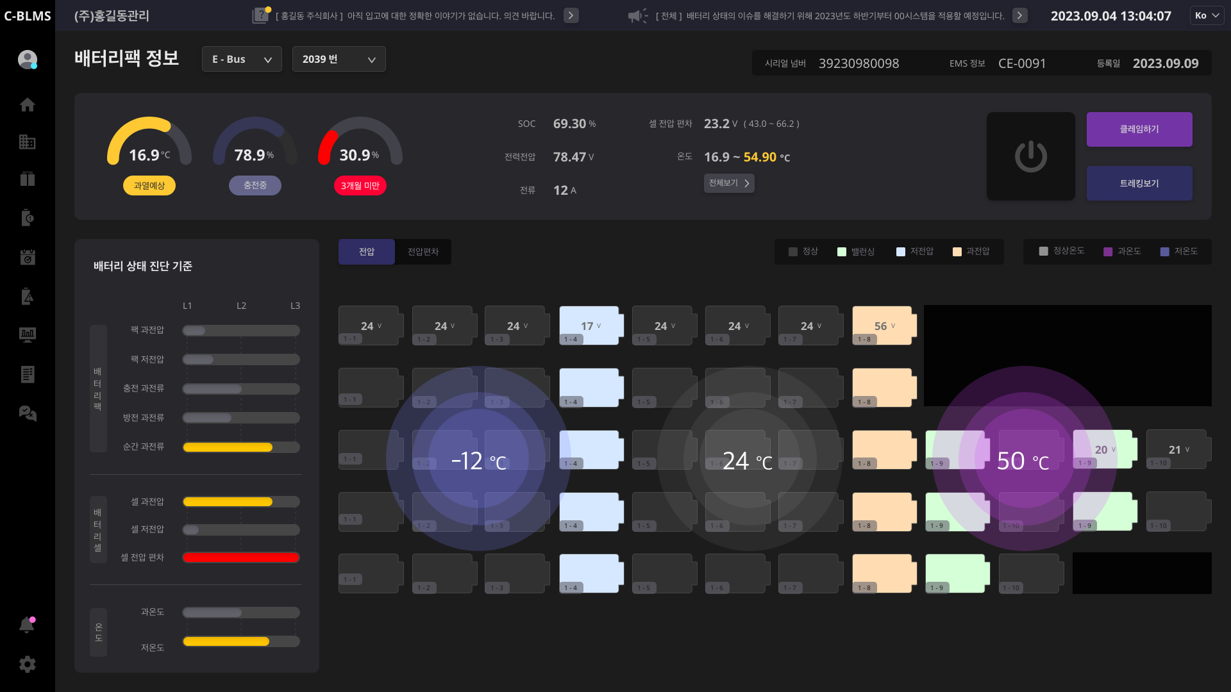The height and width of the screenshot is (692, 1231).
Task: Open the building/company management sidebar icon
Action: 27,142
